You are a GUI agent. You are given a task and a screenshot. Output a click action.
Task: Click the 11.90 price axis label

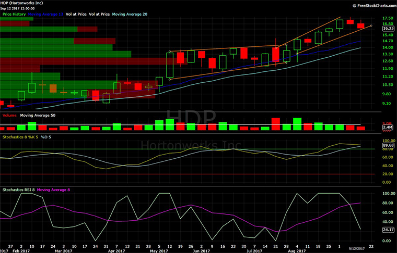[x=388, y=69]
